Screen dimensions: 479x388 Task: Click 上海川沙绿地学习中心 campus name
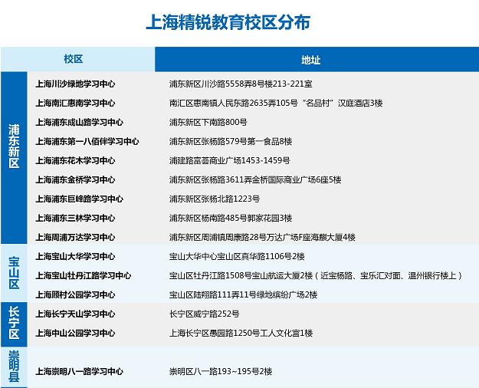pos(75,84)
